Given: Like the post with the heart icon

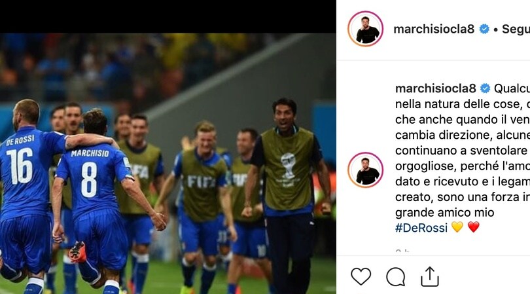Looking at the screenshot, I should click(361, 276).
